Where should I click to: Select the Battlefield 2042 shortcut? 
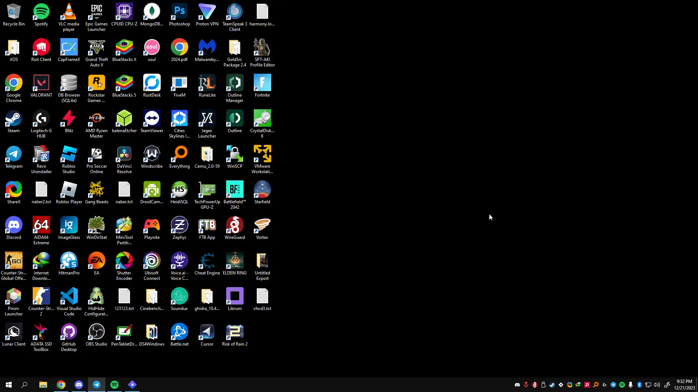coord(235,195)
